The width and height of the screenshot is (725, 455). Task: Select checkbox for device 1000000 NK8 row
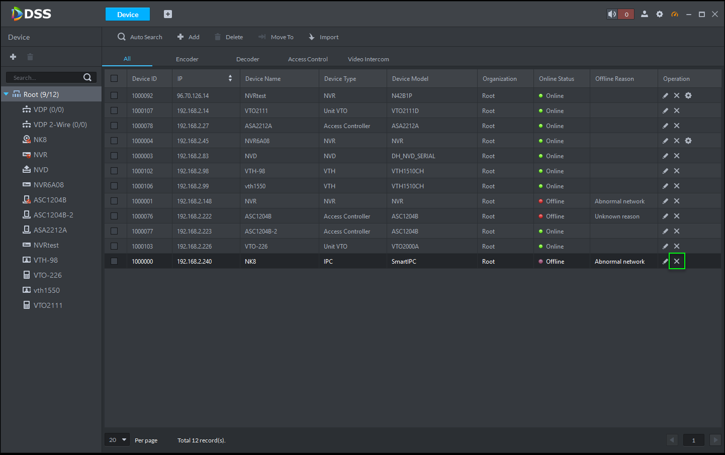(114, 261)
